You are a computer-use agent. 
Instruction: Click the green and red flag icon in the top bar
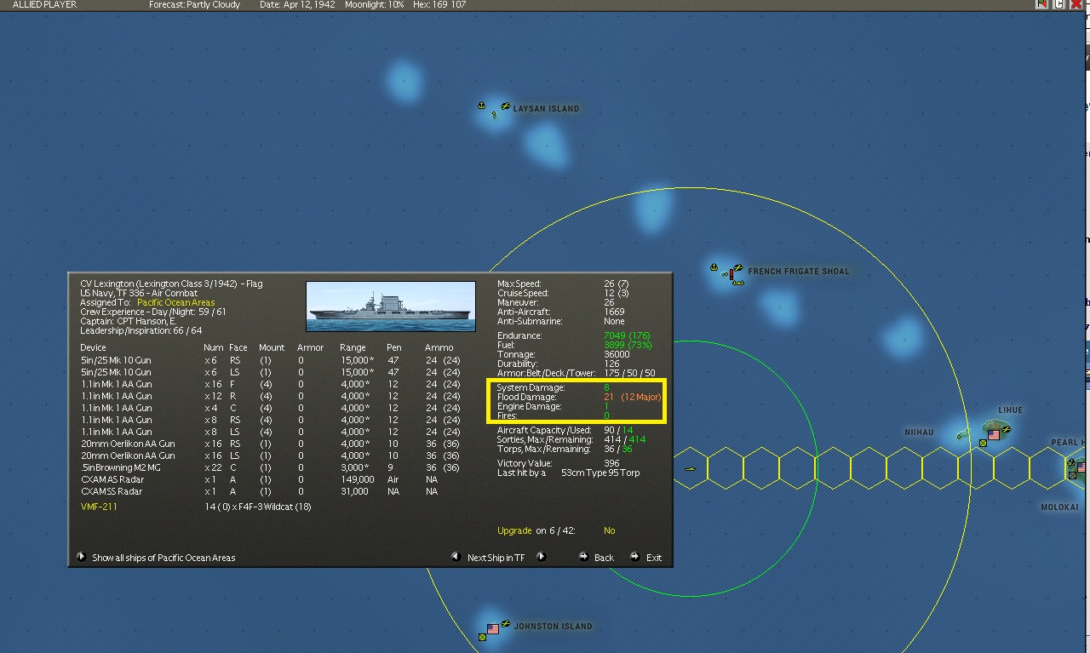[1042, 4]
